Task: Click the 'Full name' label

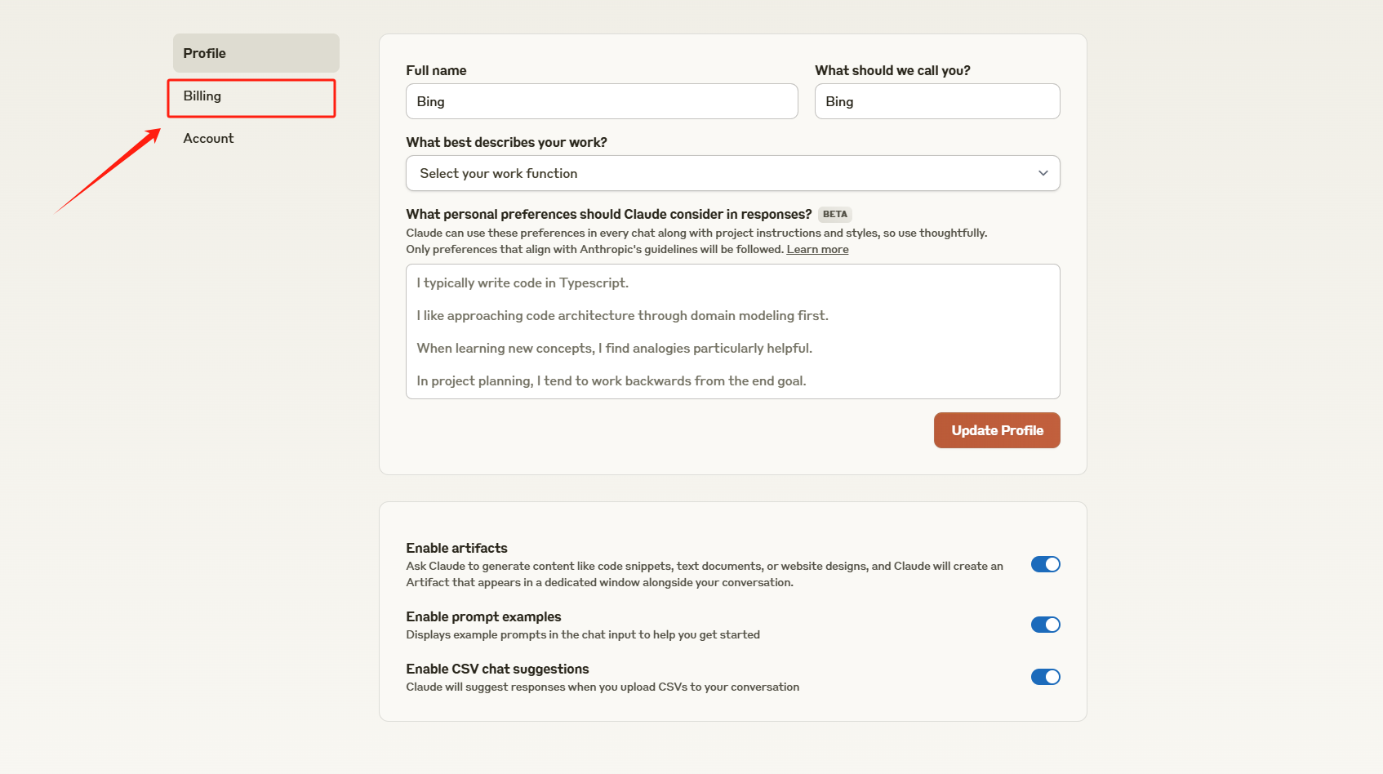Action: point(436,70)
